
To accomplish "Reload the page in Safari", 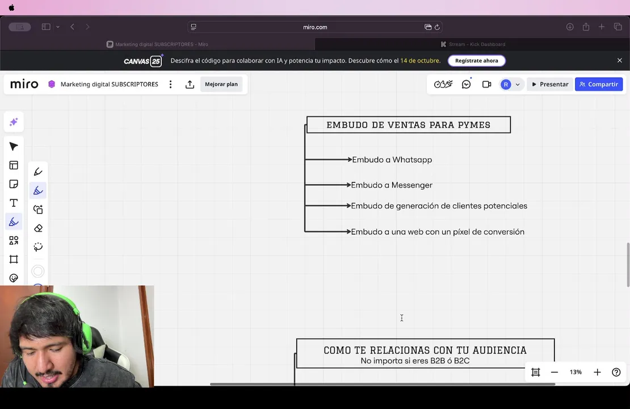I will (x=437, y=27).
